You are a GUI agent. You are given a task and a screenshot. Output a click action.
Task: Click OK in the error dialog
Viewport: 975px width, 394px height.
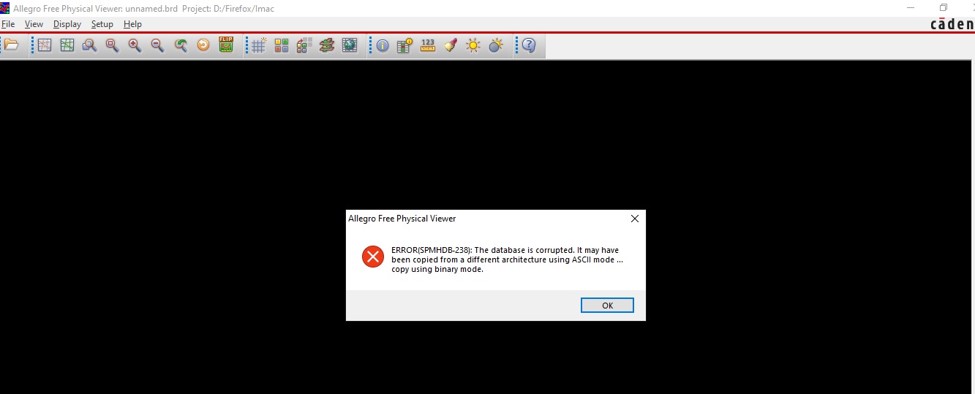coord(607,306)
